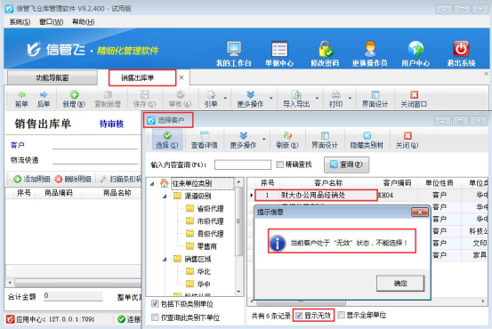
Task: Open 界面设计 in main toolbar
Action: click(x=375, y=99)
